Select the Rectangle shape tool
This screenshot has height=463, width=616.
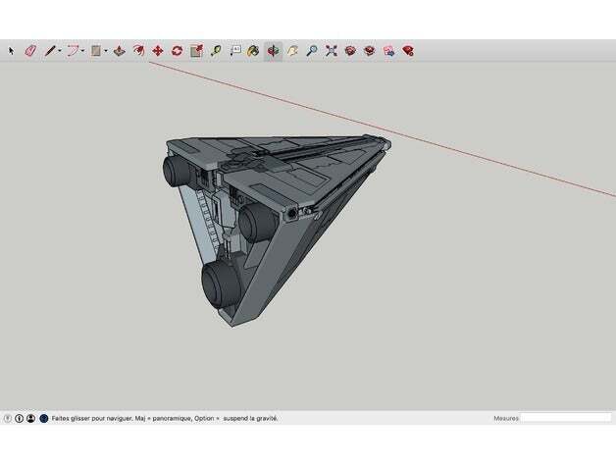pyautogui.click(x=96, y=51)
